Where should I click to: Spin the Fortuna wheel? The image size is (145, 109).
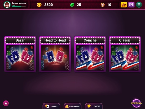[x=137, y=103]
